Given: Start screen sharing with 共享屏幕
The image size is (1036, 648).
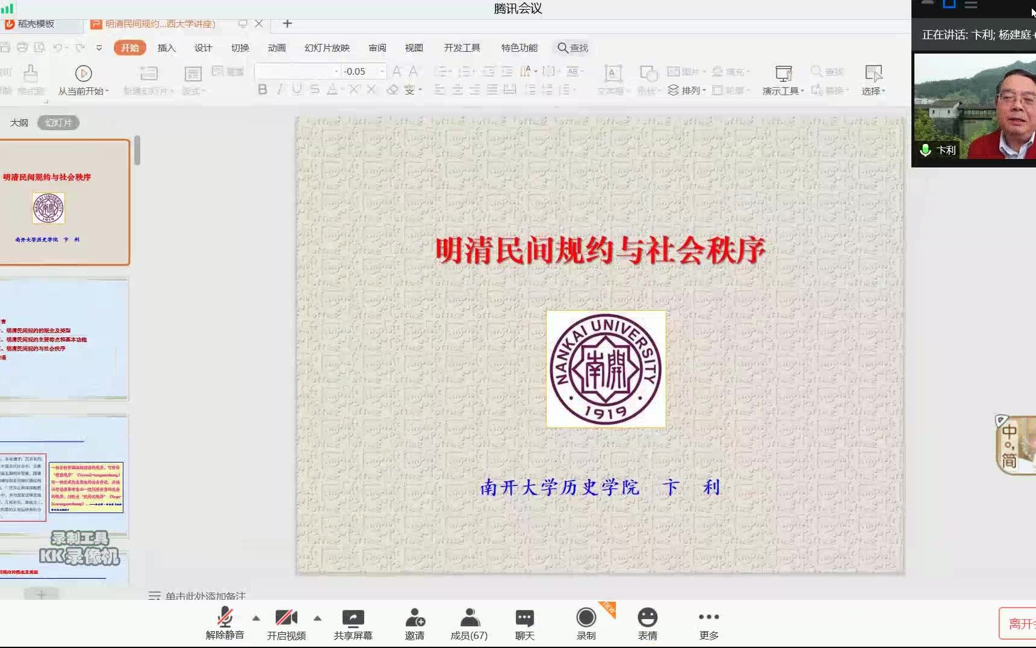Looking at the screenshot, I should point(353,623).
